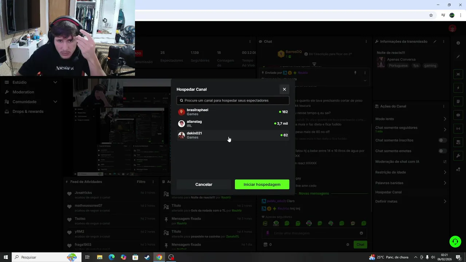
Task: Collapse the pinned message chevron in chat
Action: pyautogui.click(x=365, y=80)
